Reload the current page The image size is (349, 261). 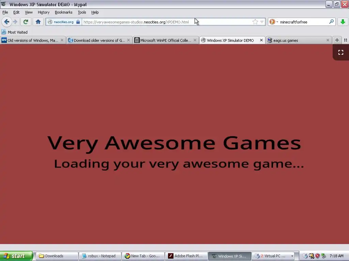pos(26,22)
